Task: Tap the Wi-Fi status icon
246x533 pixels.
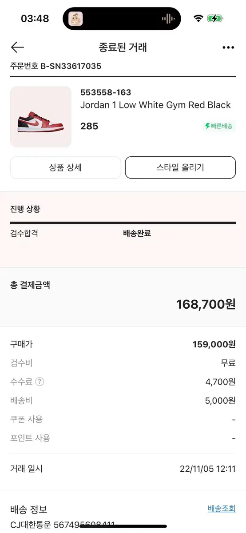Action: [198, 19]
